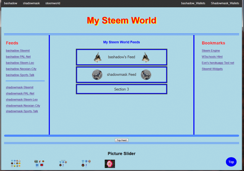Select third Picture Slider thumbnail
This screenshot has width=244, height=171.
pos(63,163)
